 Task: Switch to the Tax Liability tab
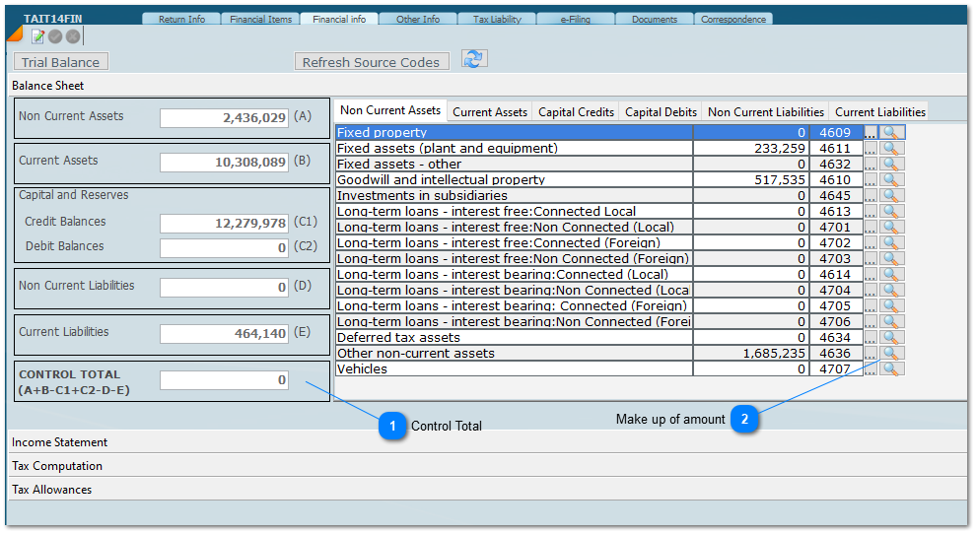(x=497, y=19)
